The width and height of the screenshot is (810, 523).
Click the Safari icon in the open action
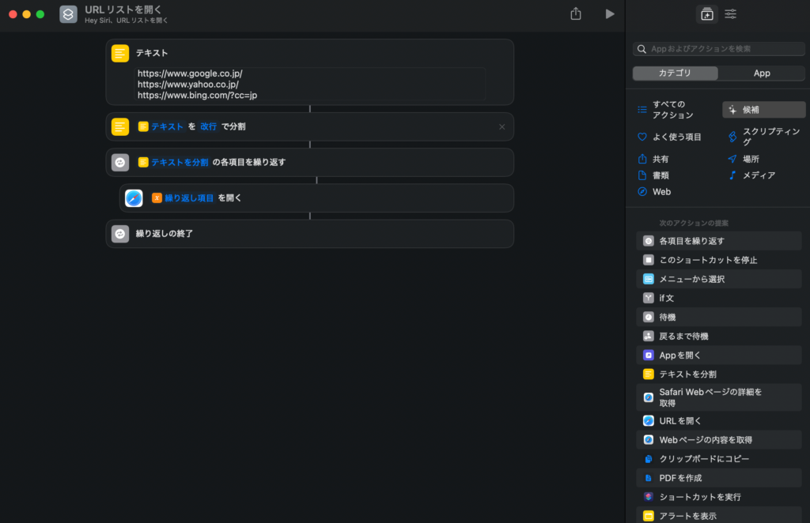[x=134, y=198]
